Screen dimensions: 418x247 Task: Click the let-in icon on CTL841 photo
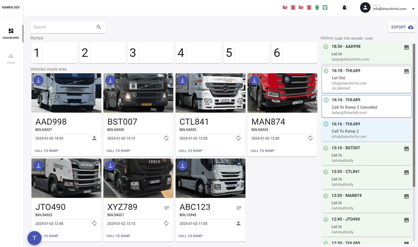pos(183,80)
